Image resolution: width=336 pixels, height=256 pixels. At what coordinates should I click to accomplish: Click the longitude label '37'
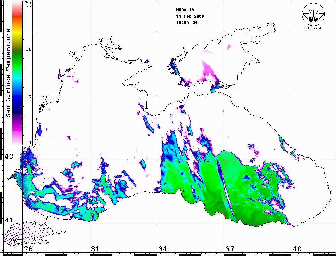click(x=230, y=249)
